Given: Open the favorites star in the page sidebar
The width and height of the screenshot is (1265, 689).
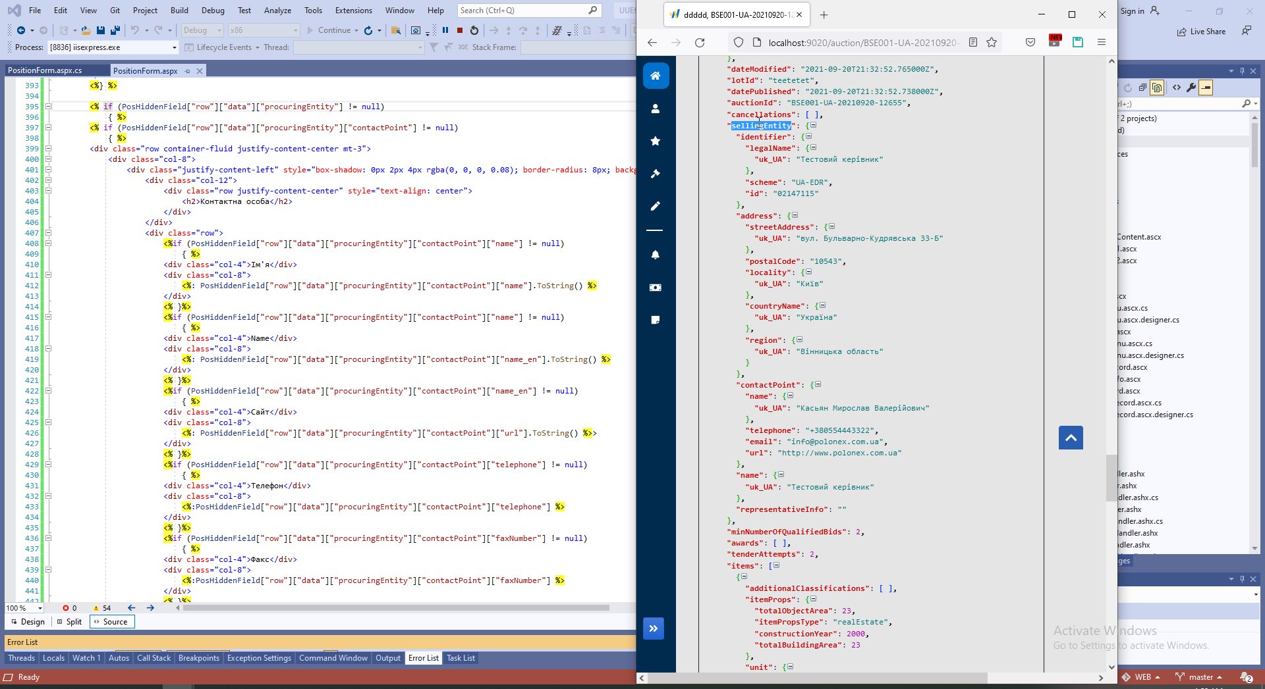Looking at the screenshot, I should [x=656, y=141].
